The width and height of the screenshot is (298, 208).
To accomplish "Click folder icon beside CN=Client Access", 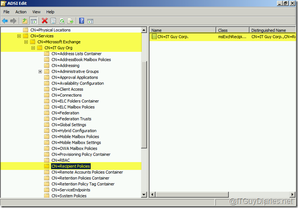I will (47, 89).
